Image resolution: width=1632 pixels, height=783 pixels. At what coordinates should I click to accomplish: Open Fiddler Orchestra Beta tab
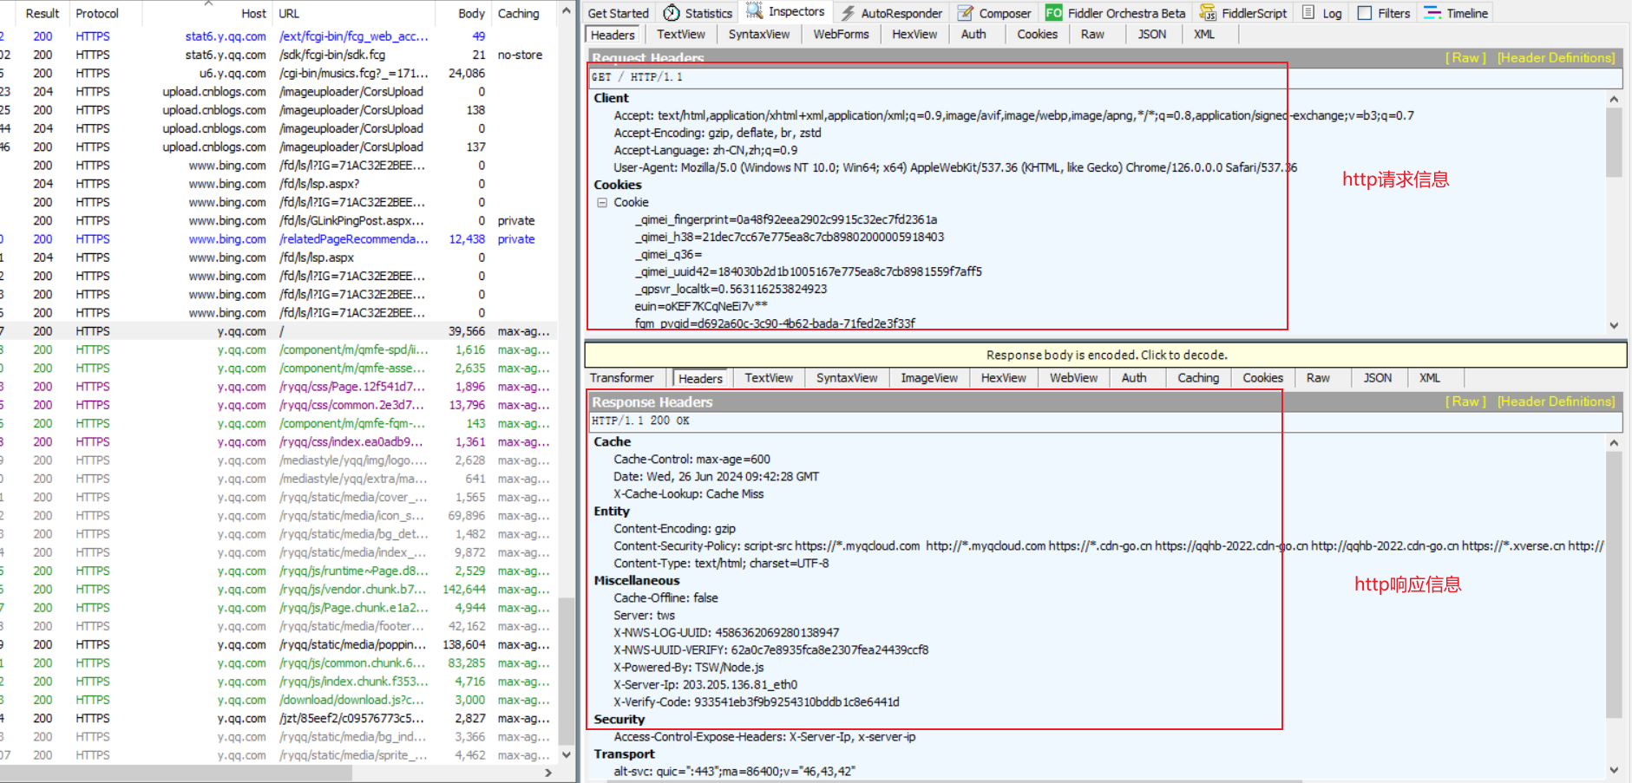(x=1115, y=13)
